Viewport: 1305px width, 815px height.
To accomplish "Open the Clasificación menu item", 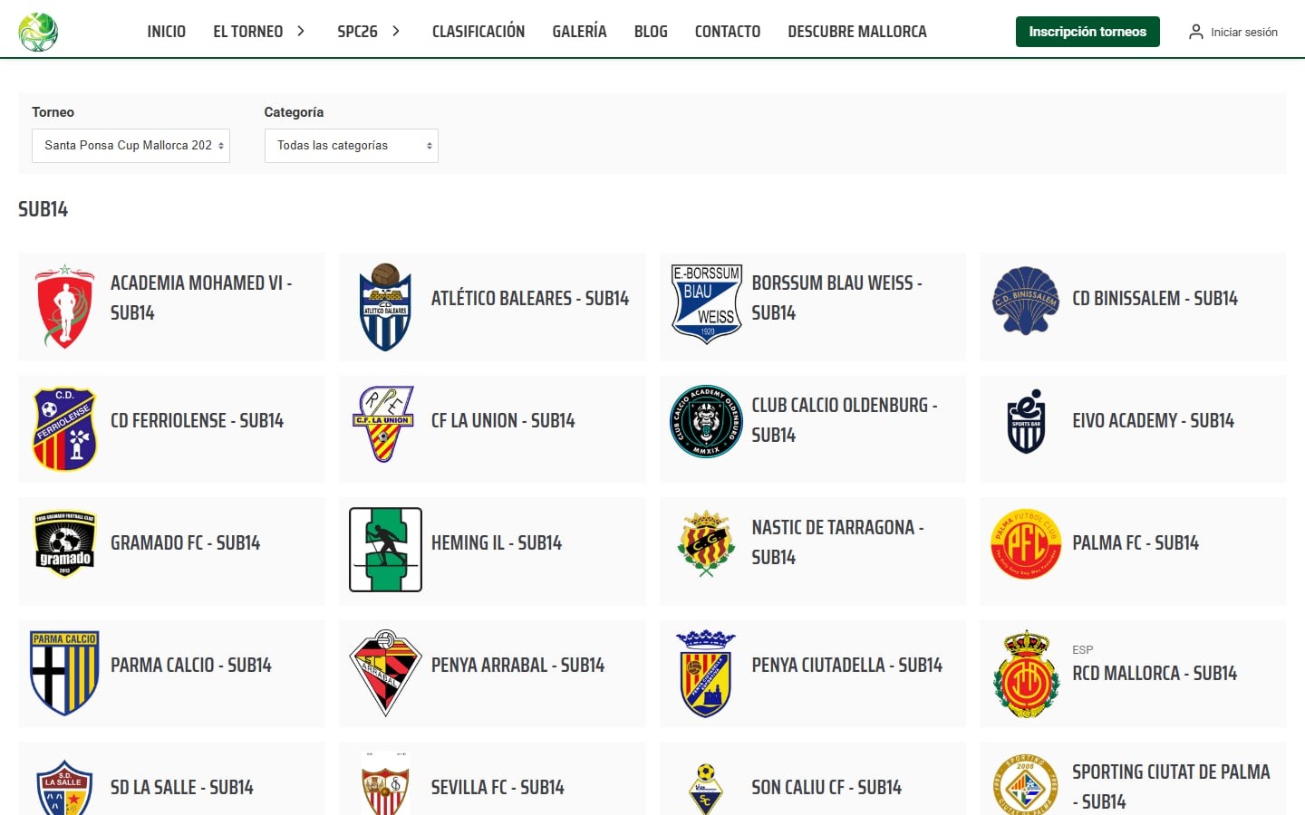I will tap(478, 32).
